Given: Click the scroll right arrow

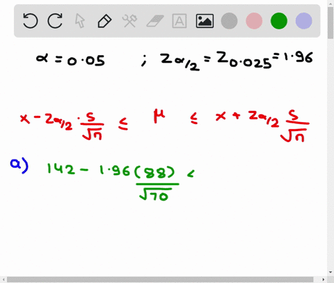Looking at the screenshot, I should pyautogui.click(x=323, y=280).
